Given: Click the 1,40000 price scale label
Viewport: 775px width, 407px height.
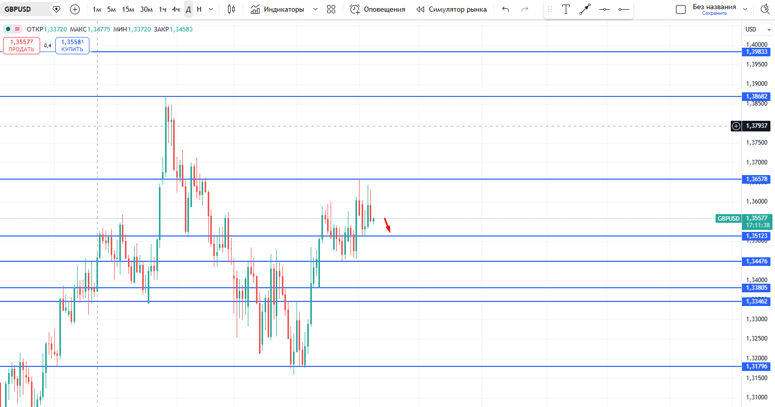Looking at the screenshot, I should coord(757,45).
